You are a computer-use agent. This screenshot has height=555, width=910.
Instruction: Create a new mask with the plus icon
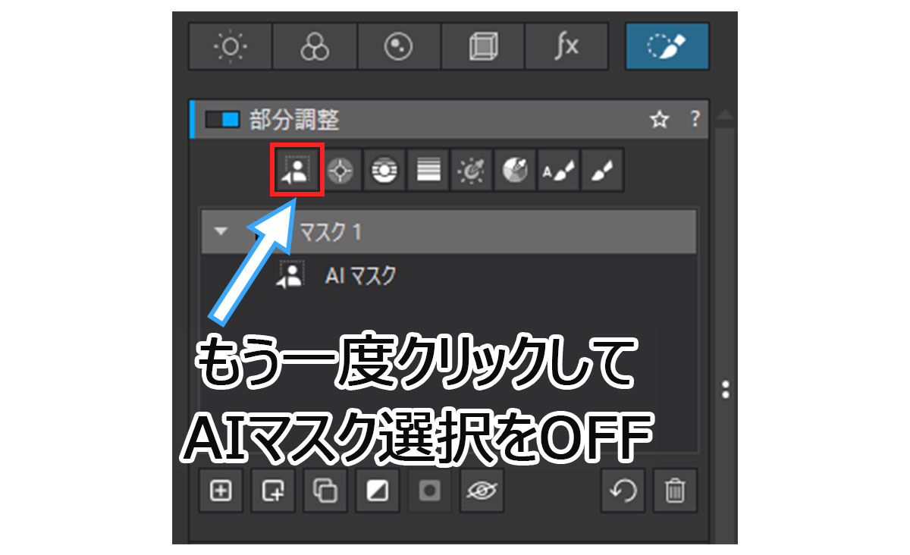coord(220,491)
